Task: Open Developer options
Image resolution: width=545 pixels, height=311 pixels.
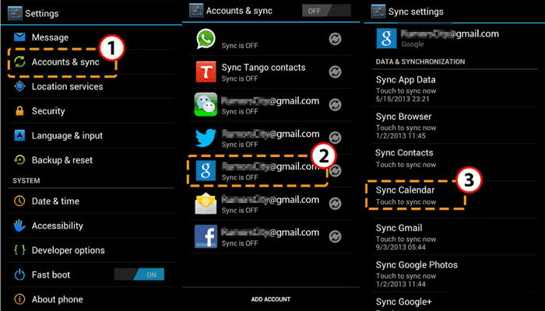Action: pyautogui.click(x=68, y=250)
